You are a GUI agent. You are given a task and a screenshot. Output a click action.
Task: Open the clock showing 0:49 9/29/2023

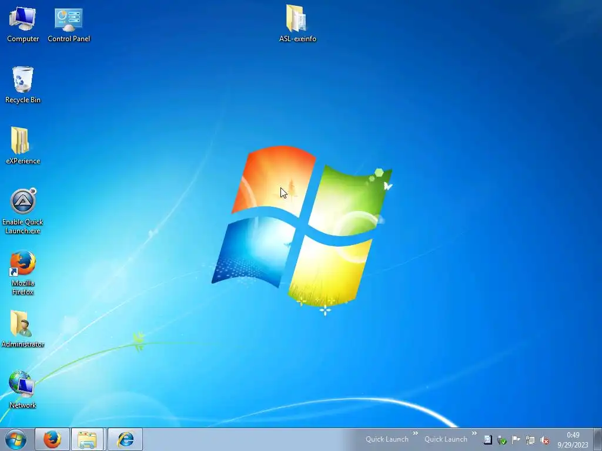point(573,440)
